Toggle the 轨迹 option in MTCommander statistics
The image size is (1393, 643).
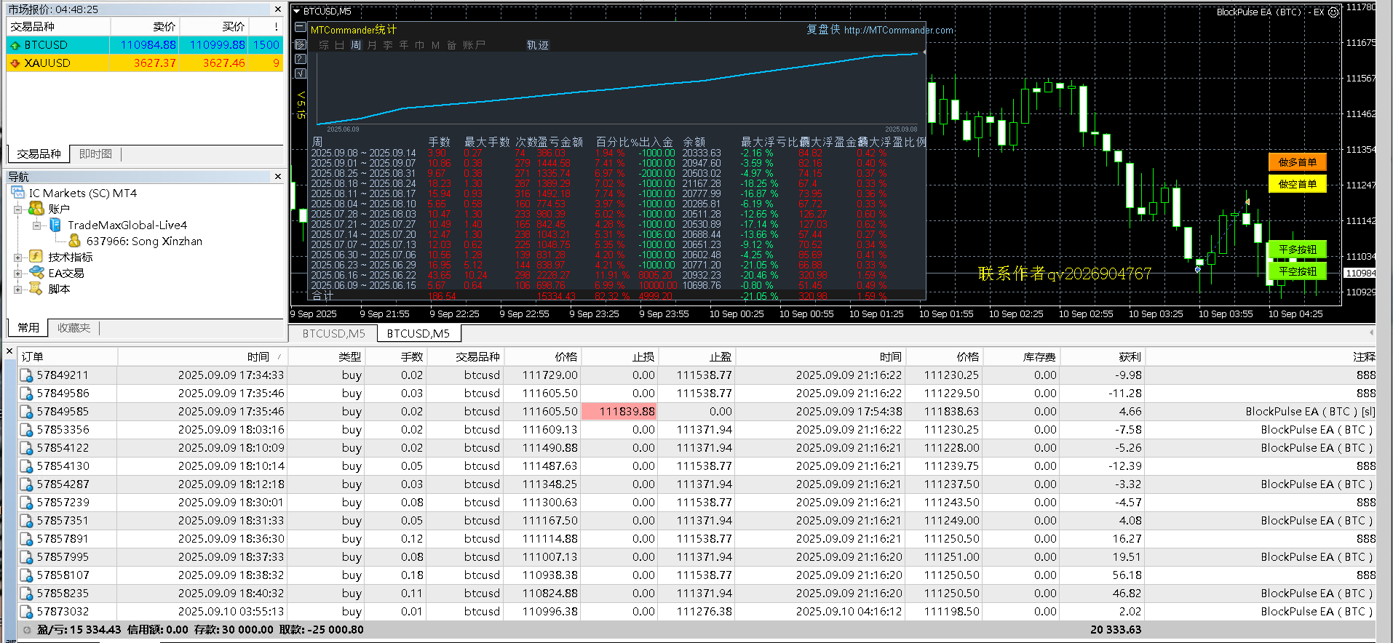point(537,45)
